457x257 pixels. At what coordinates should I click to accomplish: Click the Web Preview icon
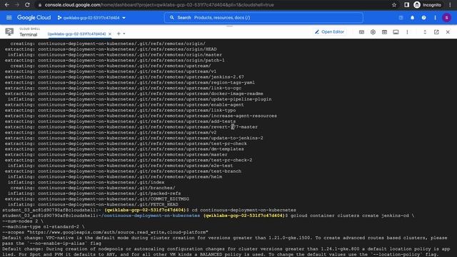tap(384, 32)
